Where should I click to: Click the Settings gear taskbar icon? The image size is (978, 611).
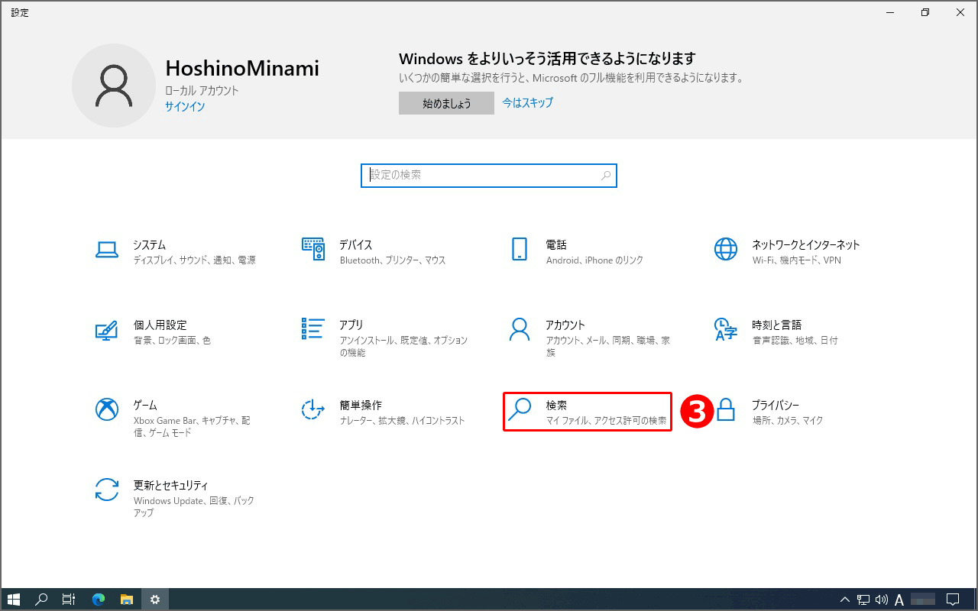click(x=155, y=600)
